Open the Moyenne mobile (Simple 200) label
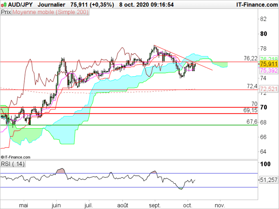Screen dimensions: 279x209 50,12
